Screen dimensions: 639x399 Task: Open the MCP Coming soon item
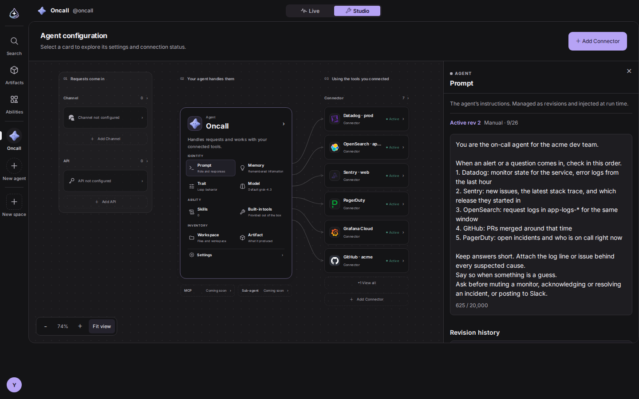coord(208,291)
